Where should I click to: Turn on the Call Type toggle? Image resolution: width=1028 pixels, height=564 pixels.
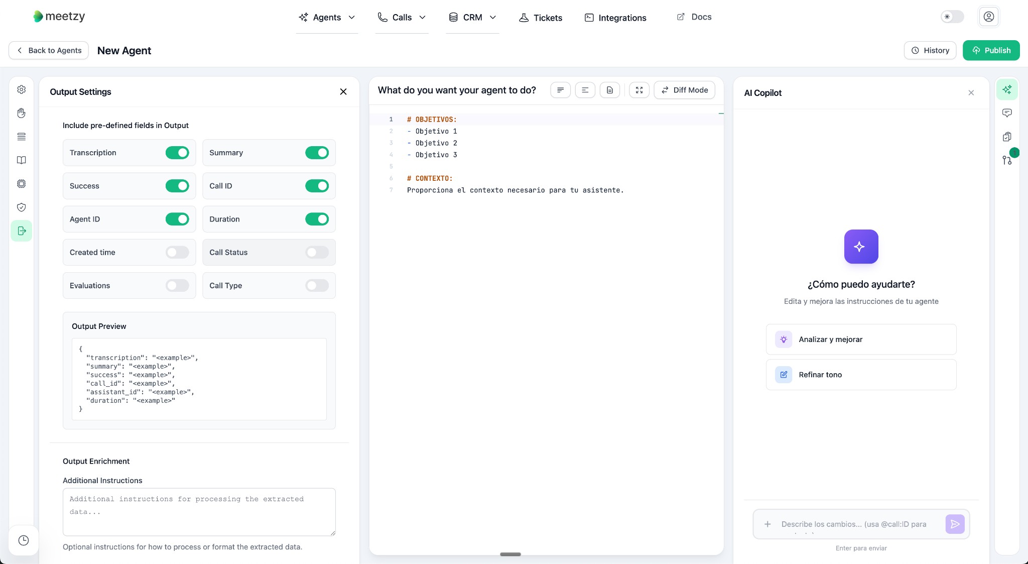pos(317,285)
